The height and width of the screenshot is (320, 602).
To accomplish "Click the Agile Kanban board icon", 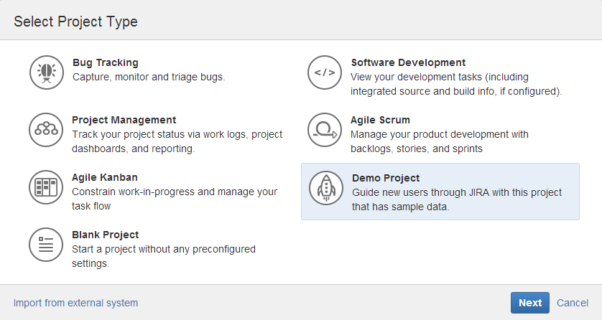I will pyautogui.click(x=46, y=187).
